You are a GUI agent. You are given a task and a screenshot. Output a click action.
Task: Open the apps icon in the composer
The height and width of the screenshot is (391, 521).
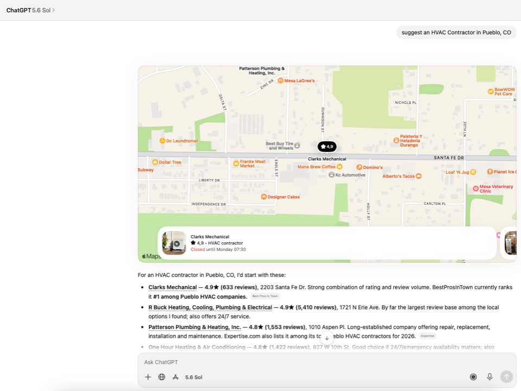(x=175, y=377)
